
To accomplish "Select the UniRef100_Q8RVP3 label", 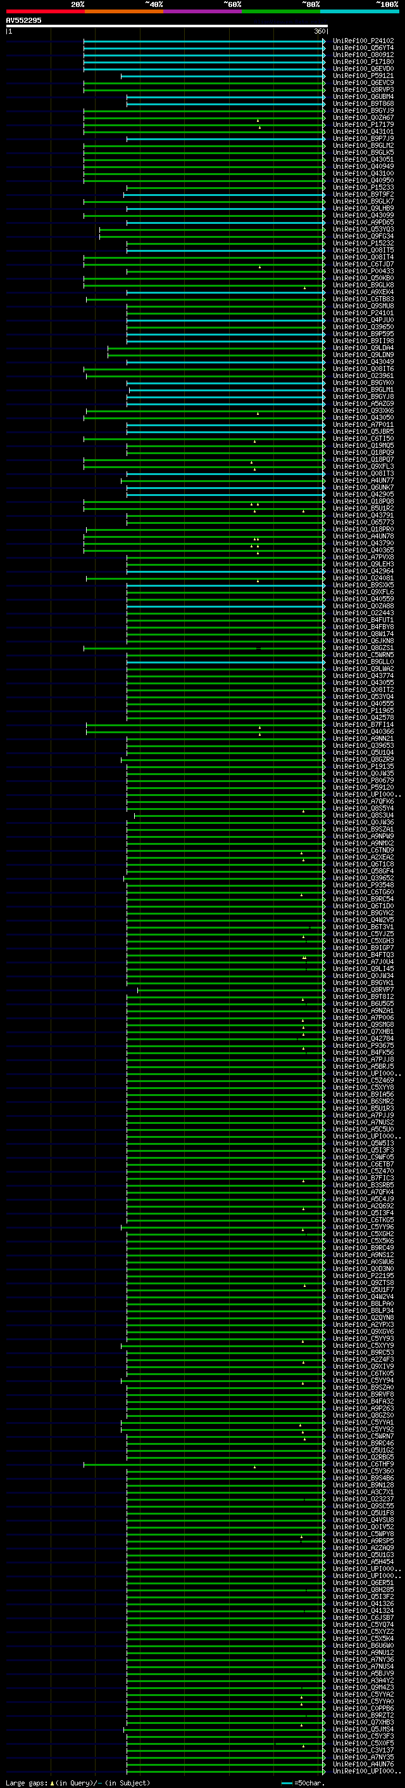I will pyautogui.click(x=363, y=89).
